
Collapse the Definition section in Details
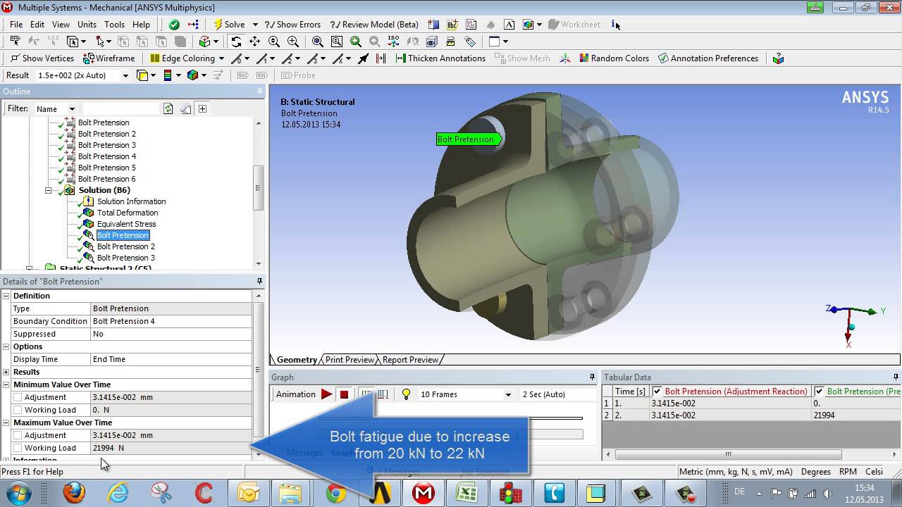click(6, 296)
